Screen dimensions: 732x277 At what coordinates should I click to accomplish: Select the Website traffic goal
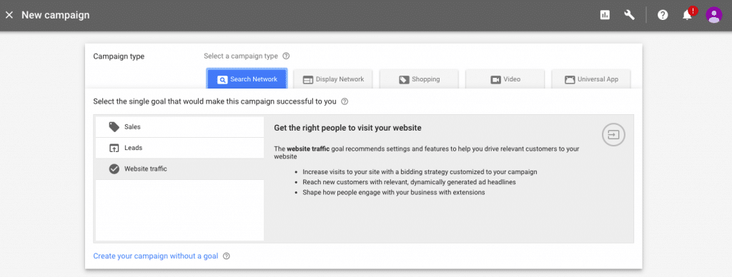(179, 168)
